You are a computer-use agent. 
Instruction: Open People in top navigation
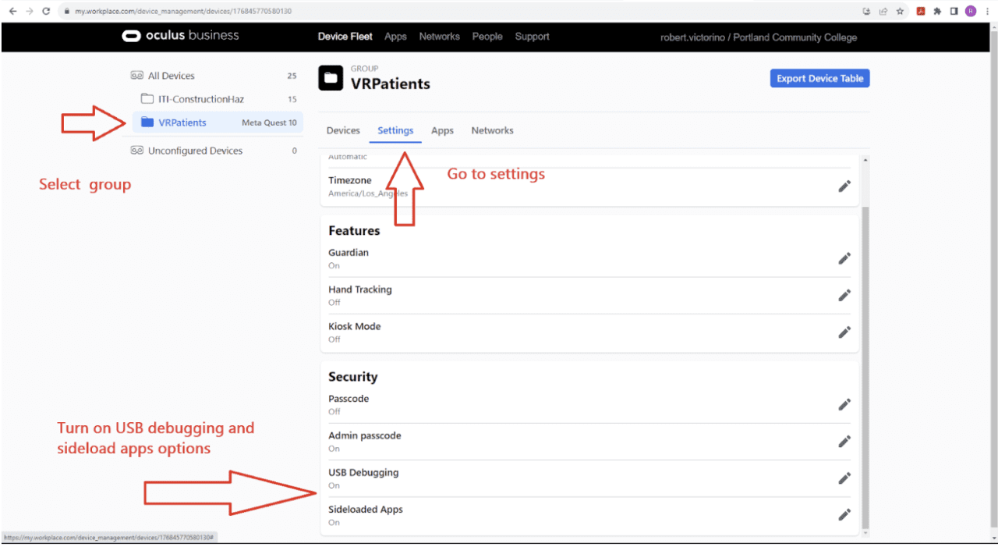[487, 37]
